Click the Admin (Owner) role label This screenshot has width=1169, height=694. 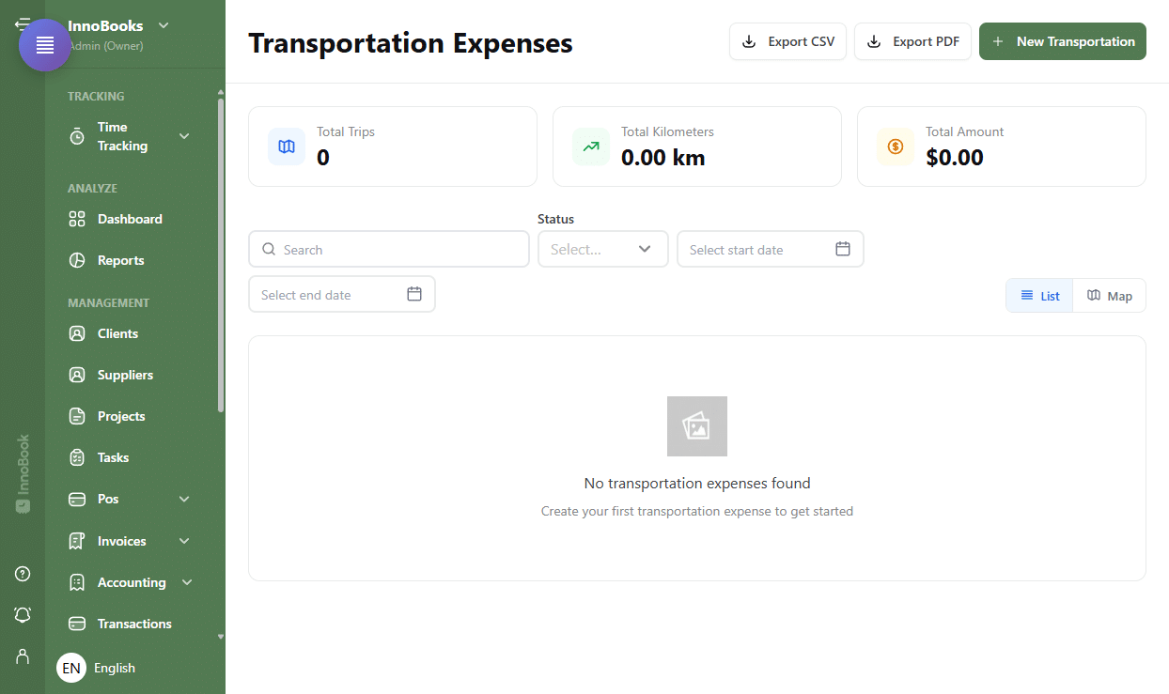106,45
